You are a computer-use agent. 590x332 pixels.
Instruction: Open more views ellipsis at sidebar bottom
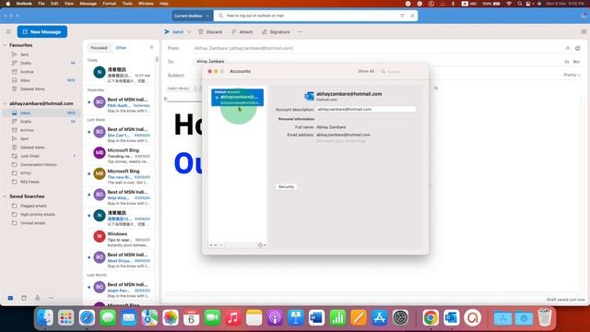pos(51,298)
